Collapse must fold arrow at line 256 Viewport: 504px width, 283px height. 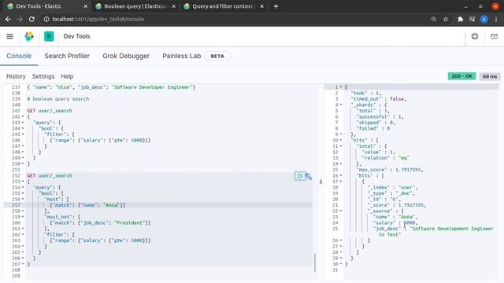[23, 199]
